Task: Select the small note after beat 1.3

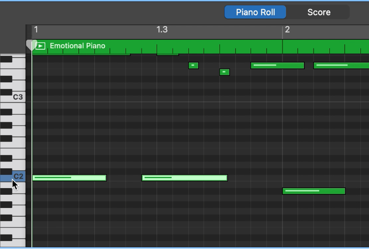Action: pyautogui.click(x=224, y=72)
